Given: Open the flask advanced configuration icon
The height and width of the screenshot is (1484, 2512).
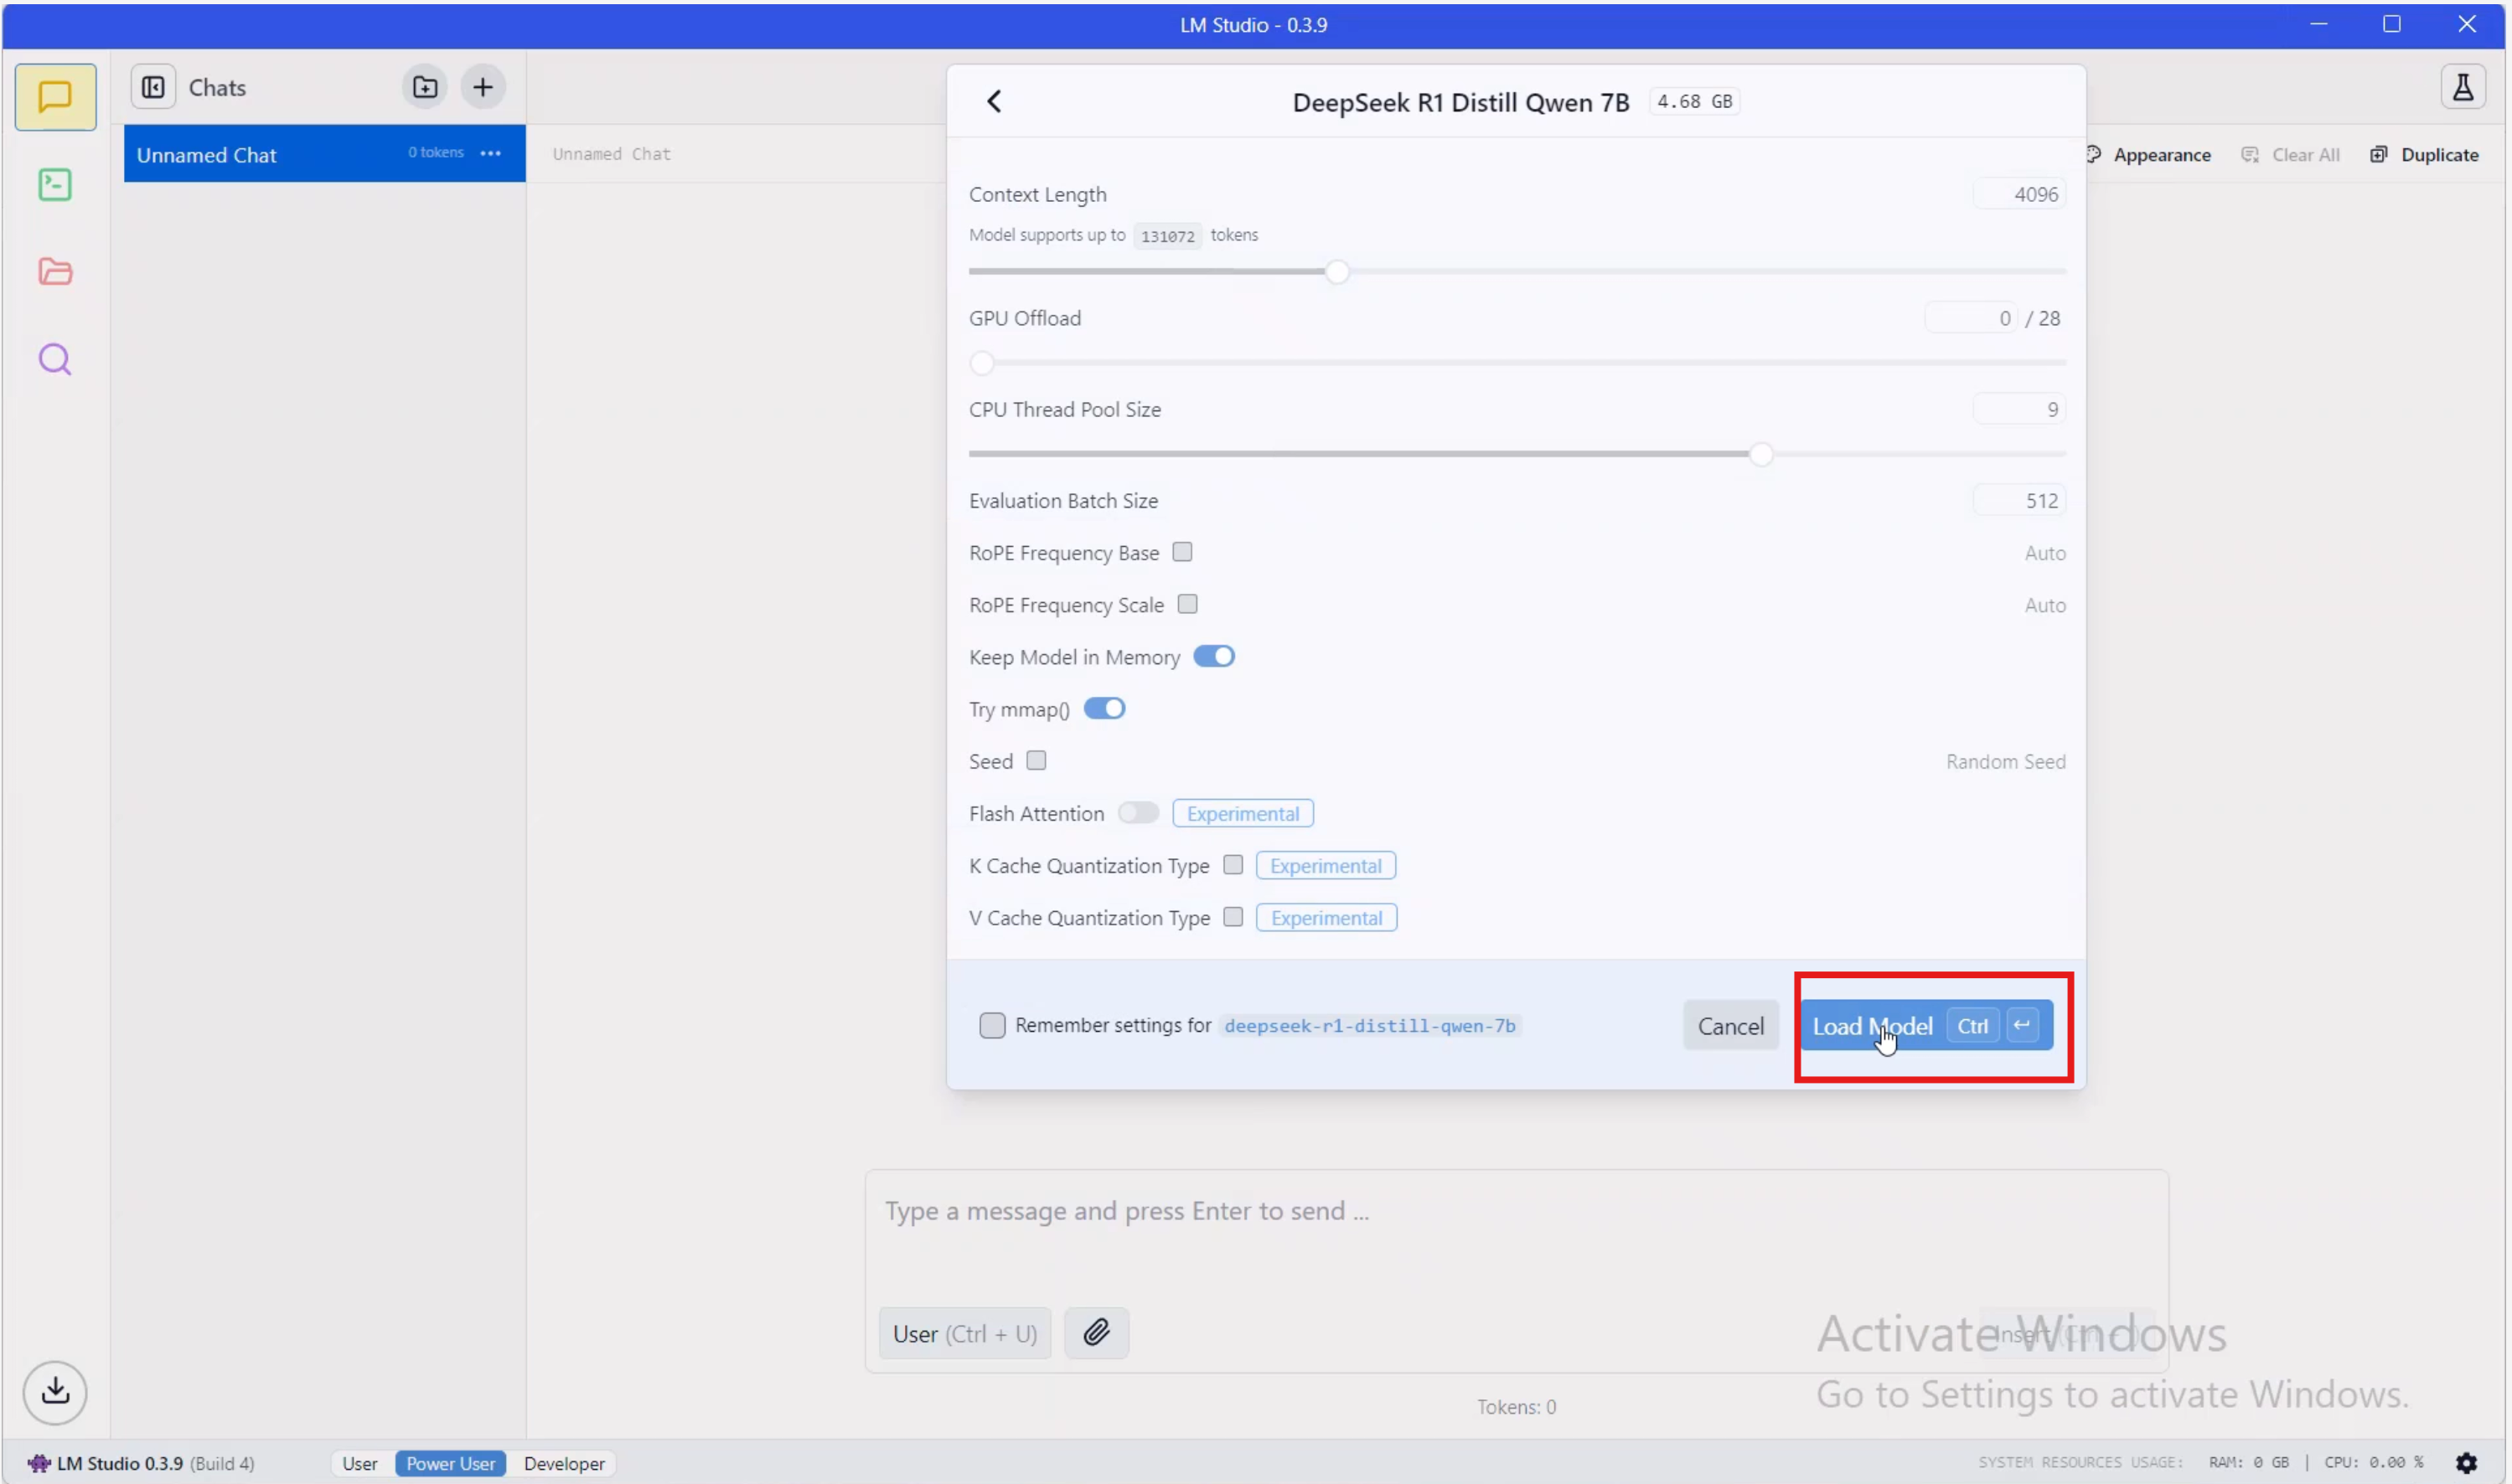Looking at the screenshot, I should pyautogui.click(x=2462, y=87).
